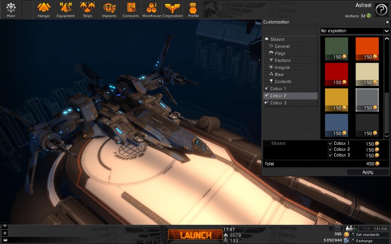Pick the olive green colour swatch
This screenshot has height=244, width=391.
tap(336, 49)
